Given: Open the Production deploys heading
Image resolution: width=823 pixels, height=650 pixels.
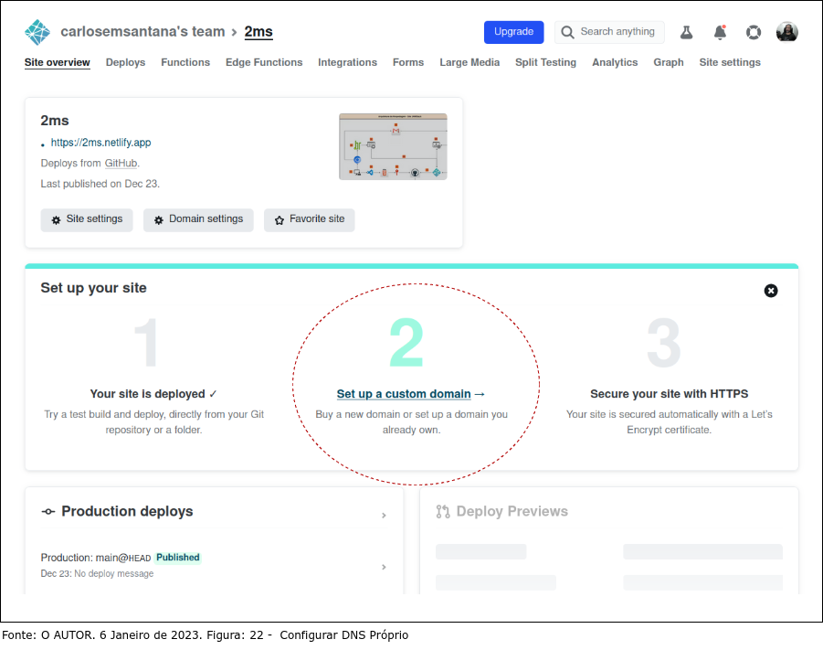Looking at the screenshot, I should [x=127, y=511].
